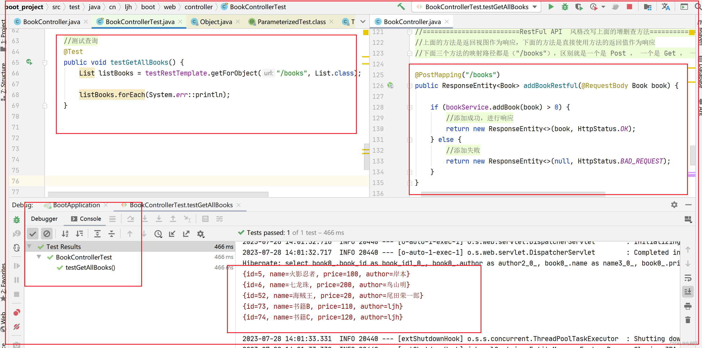The width and height of the screenshot is (702, 348).
Task: Toggle scroll to end of console
Action: [x=688, y=292]
